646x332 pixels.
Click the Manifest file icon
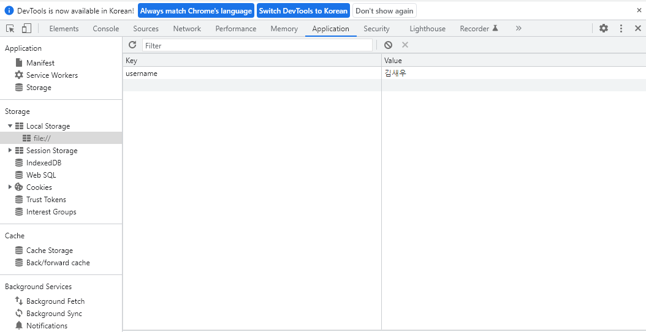pos(19,62)
